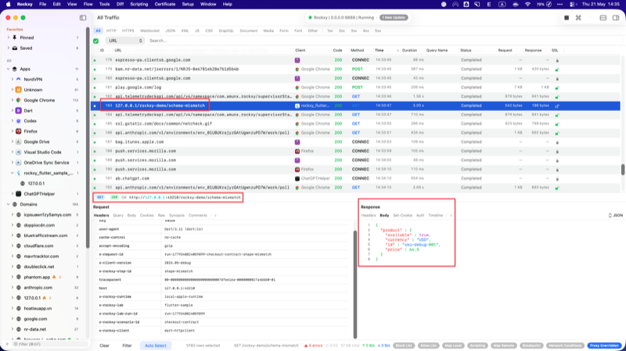Switch to the Response Timeline tab
This screenshot has width=626, height=351.
click(x=436, y=216)
